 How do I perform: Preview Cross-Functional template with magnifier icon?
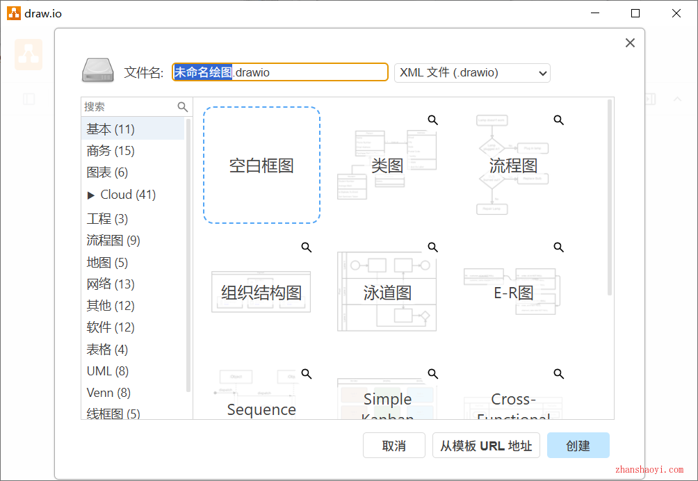(x=558, y=374)
